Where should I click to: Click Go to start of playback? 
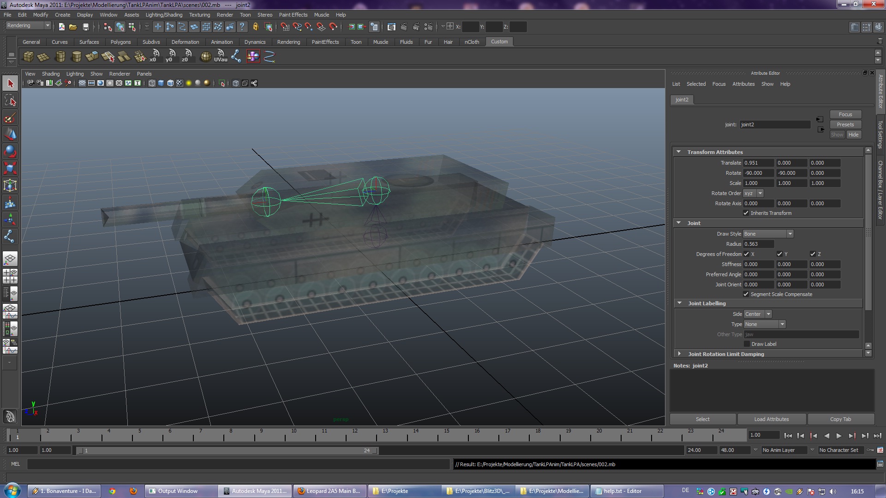click(x=788, y=436)
